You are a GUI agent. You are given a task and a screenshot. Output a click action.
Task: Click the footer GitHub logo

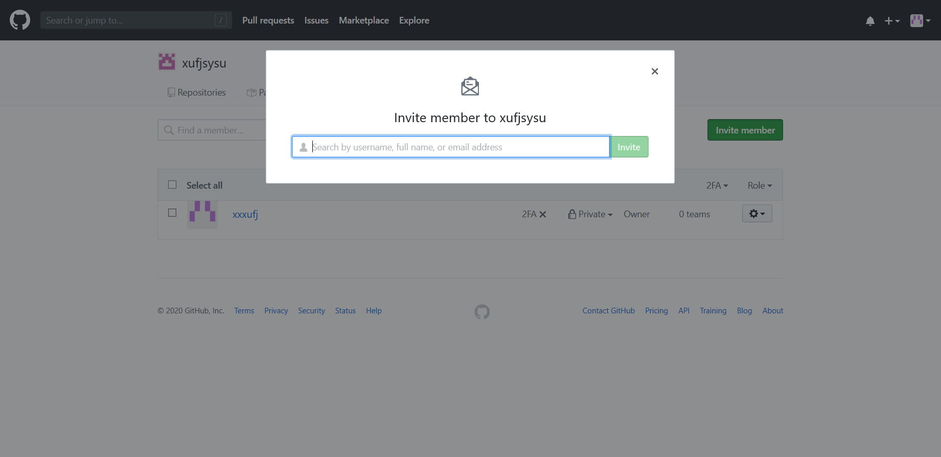coord(482,312)
